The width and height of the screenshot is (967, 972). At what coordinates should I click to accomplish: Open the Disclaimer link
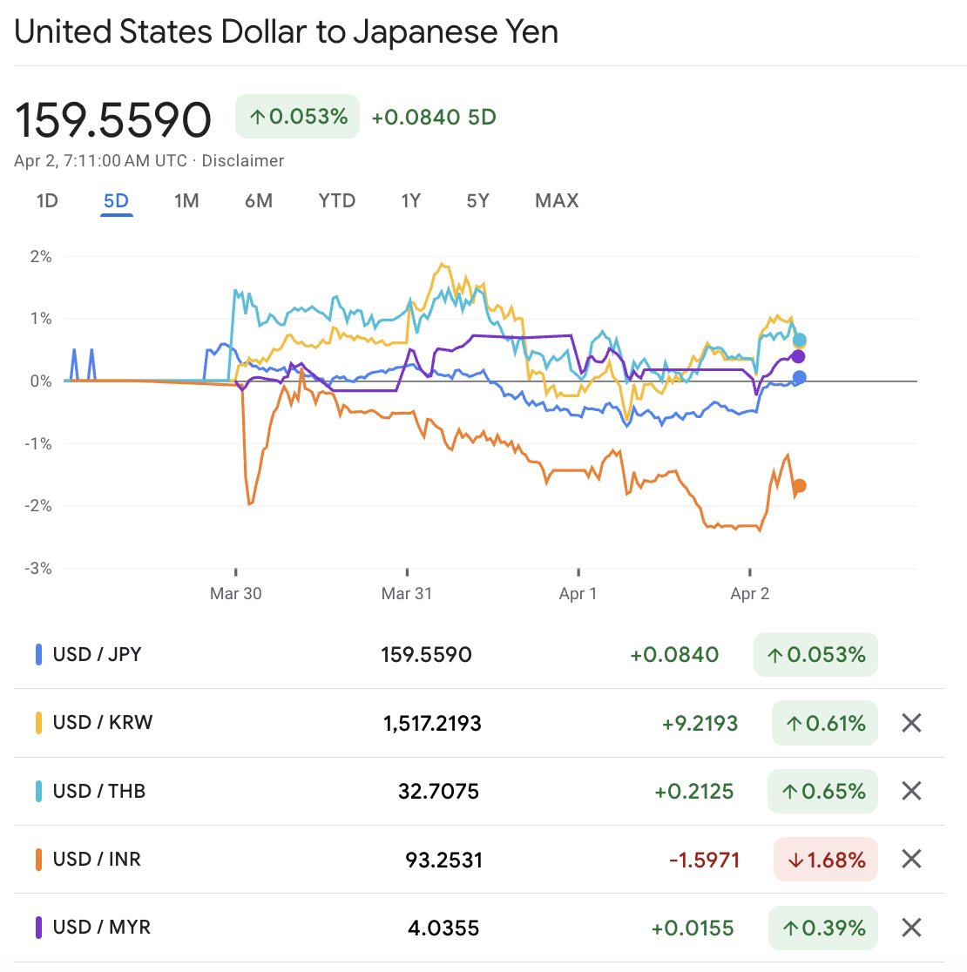[242, 160]
